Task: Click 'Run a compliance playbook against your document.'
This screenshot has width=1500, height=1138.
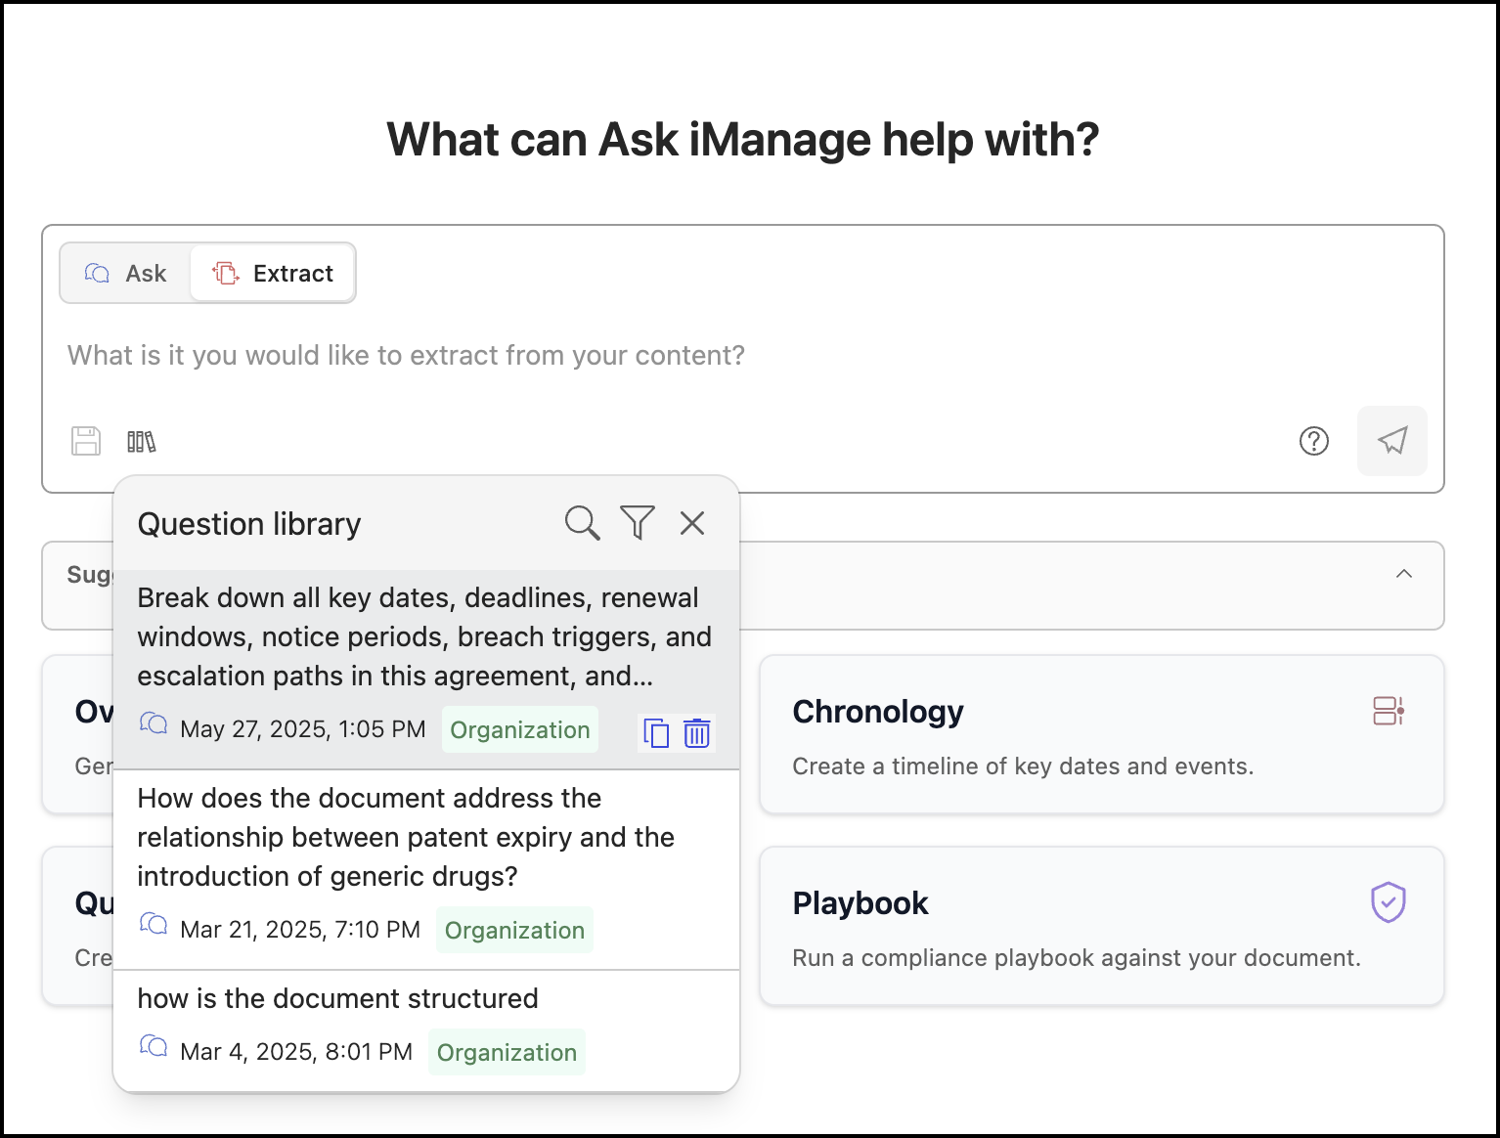Action: pos(1077,958)
